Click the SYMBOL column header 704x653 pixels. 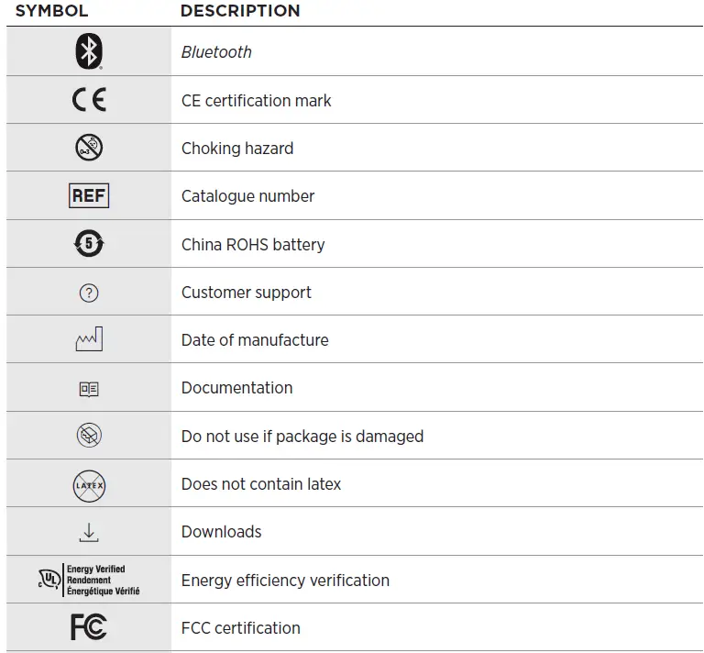pyautogui.click(x=51, y=12)
